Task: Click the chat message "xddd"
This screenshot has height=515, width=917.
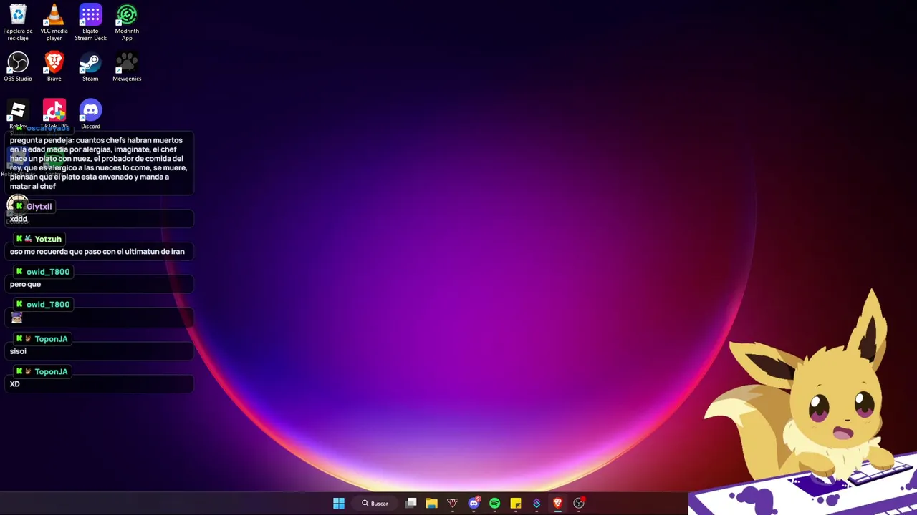Action: point(19,219)
